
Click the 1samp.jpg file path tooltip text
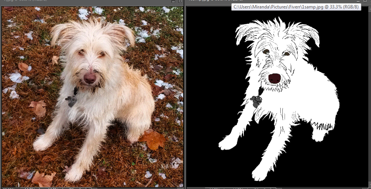coord(296,7)
